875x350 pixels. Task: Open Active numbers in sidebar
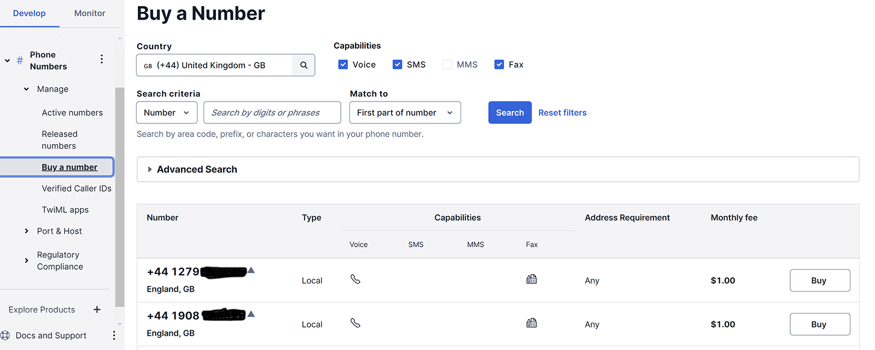pyautogui.click(x=72, y=112)
